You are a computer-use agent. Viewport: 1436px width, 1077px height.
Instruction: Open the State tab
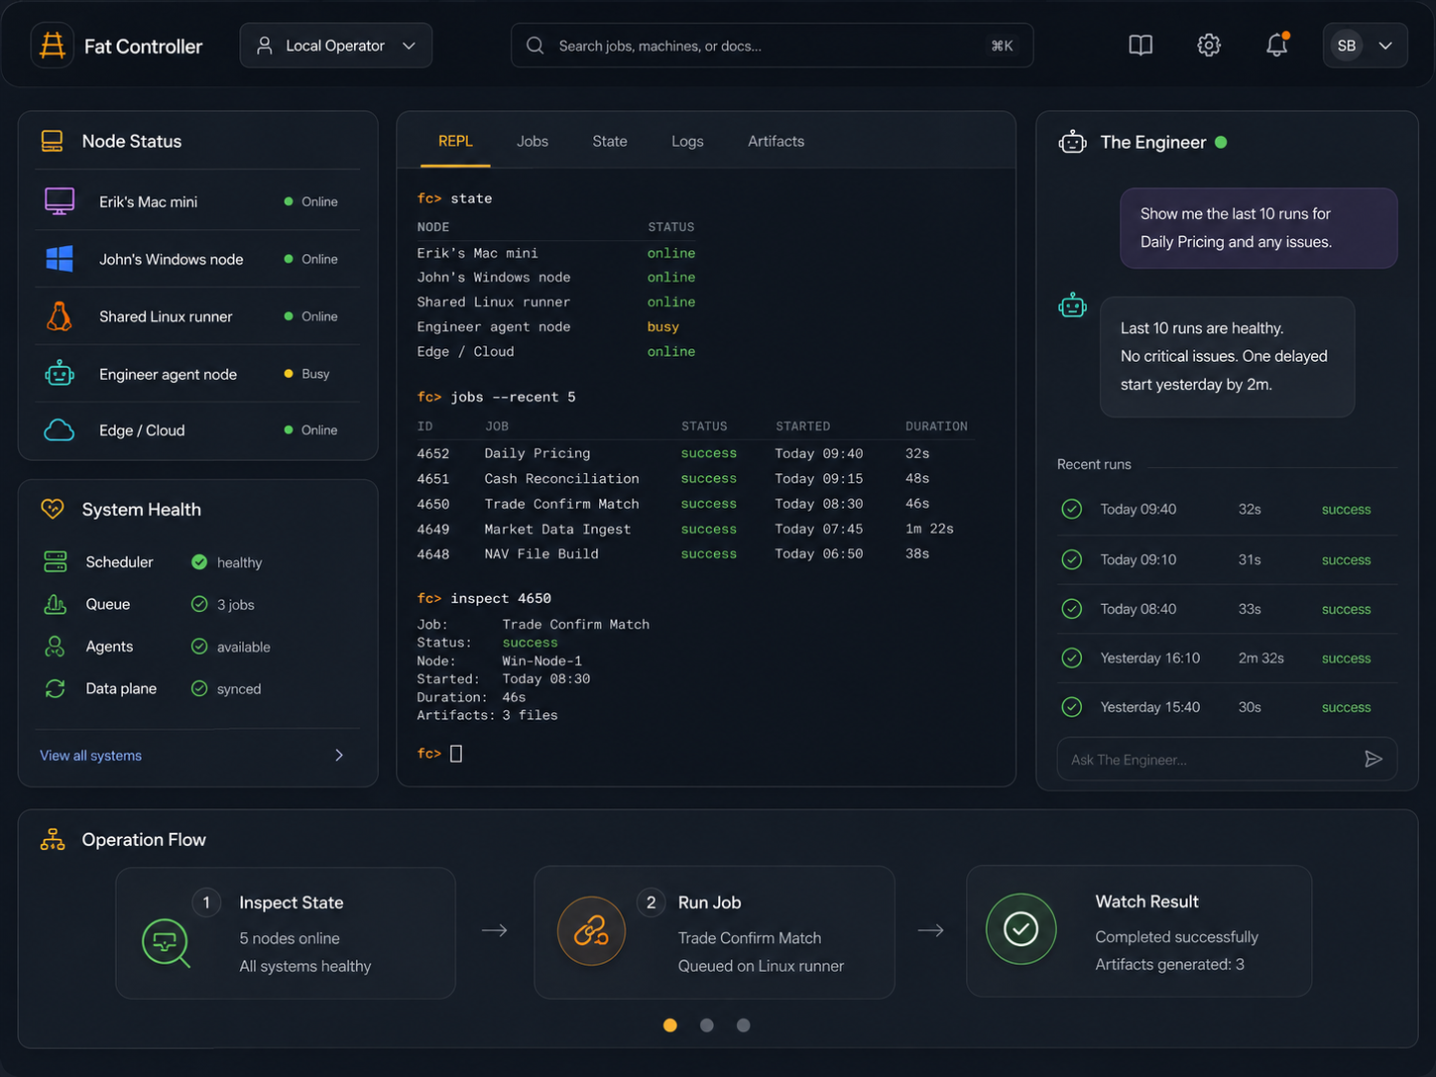[610, 142]
